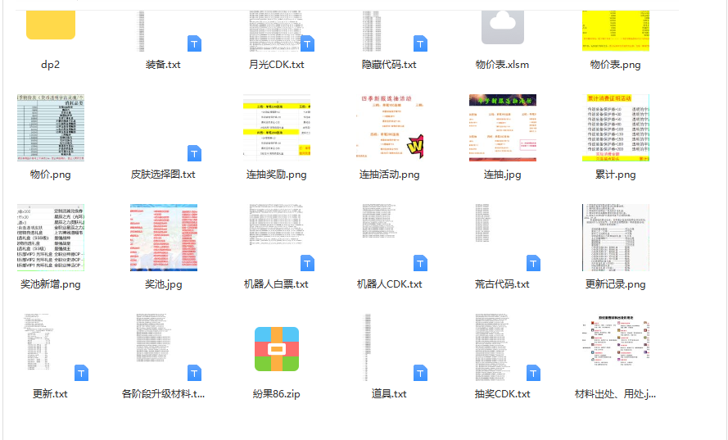Click the file name 隐藏代码.txt
This screenshot has height=440, width=728.
(389, 65)
